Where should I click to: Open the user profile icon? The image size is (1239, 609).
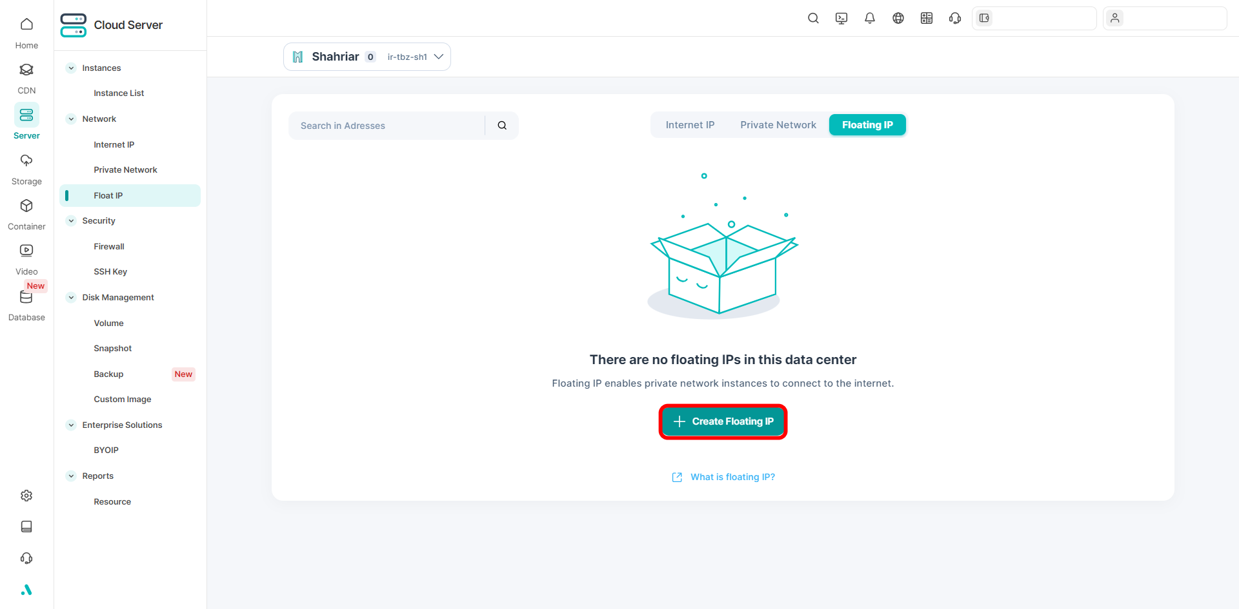click(x=1115, y=18)
